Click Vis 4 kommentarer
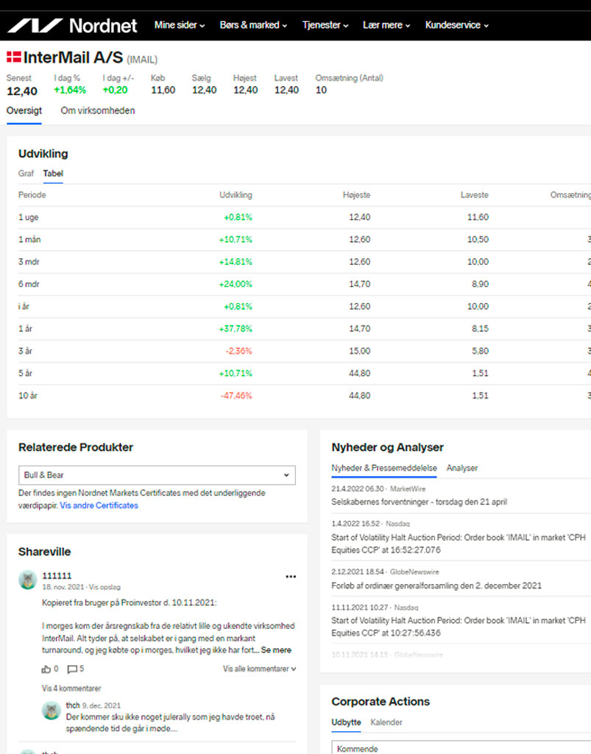 click(x=71, y=689)
